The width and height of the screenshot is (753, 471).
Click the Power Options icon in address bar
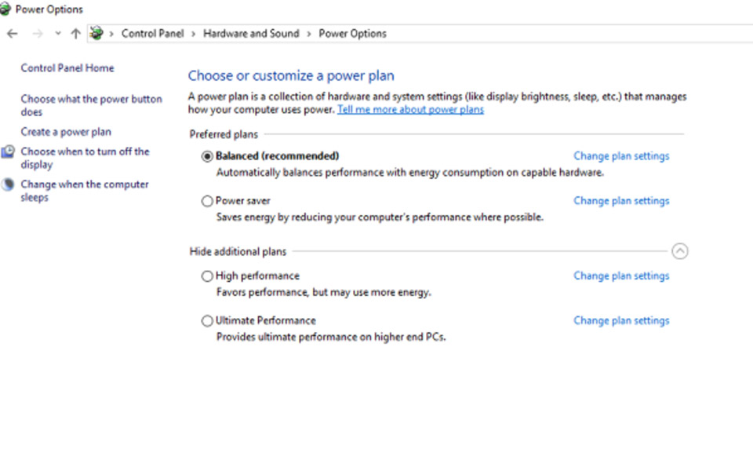point(96,33)
